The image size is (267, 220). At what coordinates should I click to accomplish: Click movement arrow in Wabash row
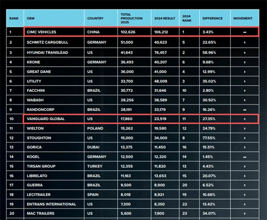tap(245, 100)
